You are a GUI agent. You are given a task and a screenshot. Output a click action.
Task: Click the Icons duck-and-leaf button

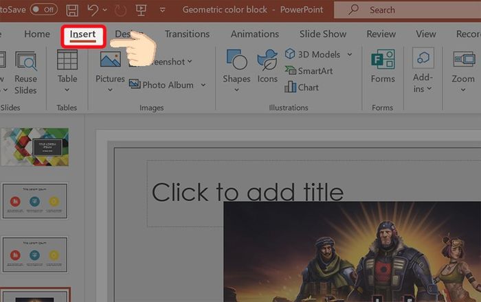[x=267, y=60]
